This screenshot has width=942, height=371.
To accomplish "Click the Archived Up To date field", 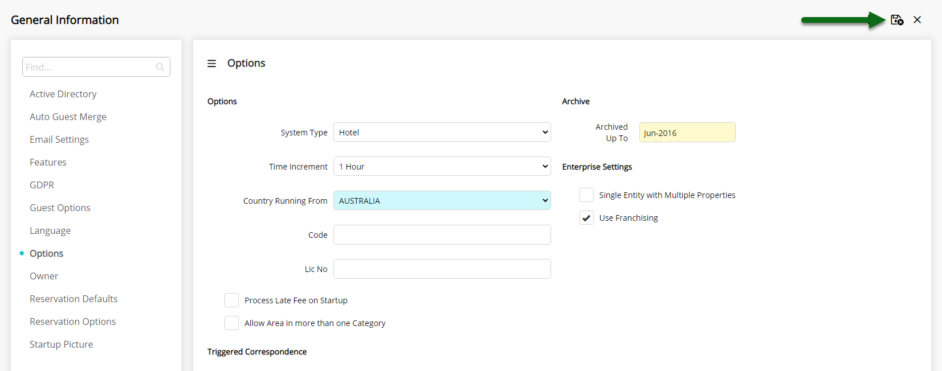I will tap(687, 133).
